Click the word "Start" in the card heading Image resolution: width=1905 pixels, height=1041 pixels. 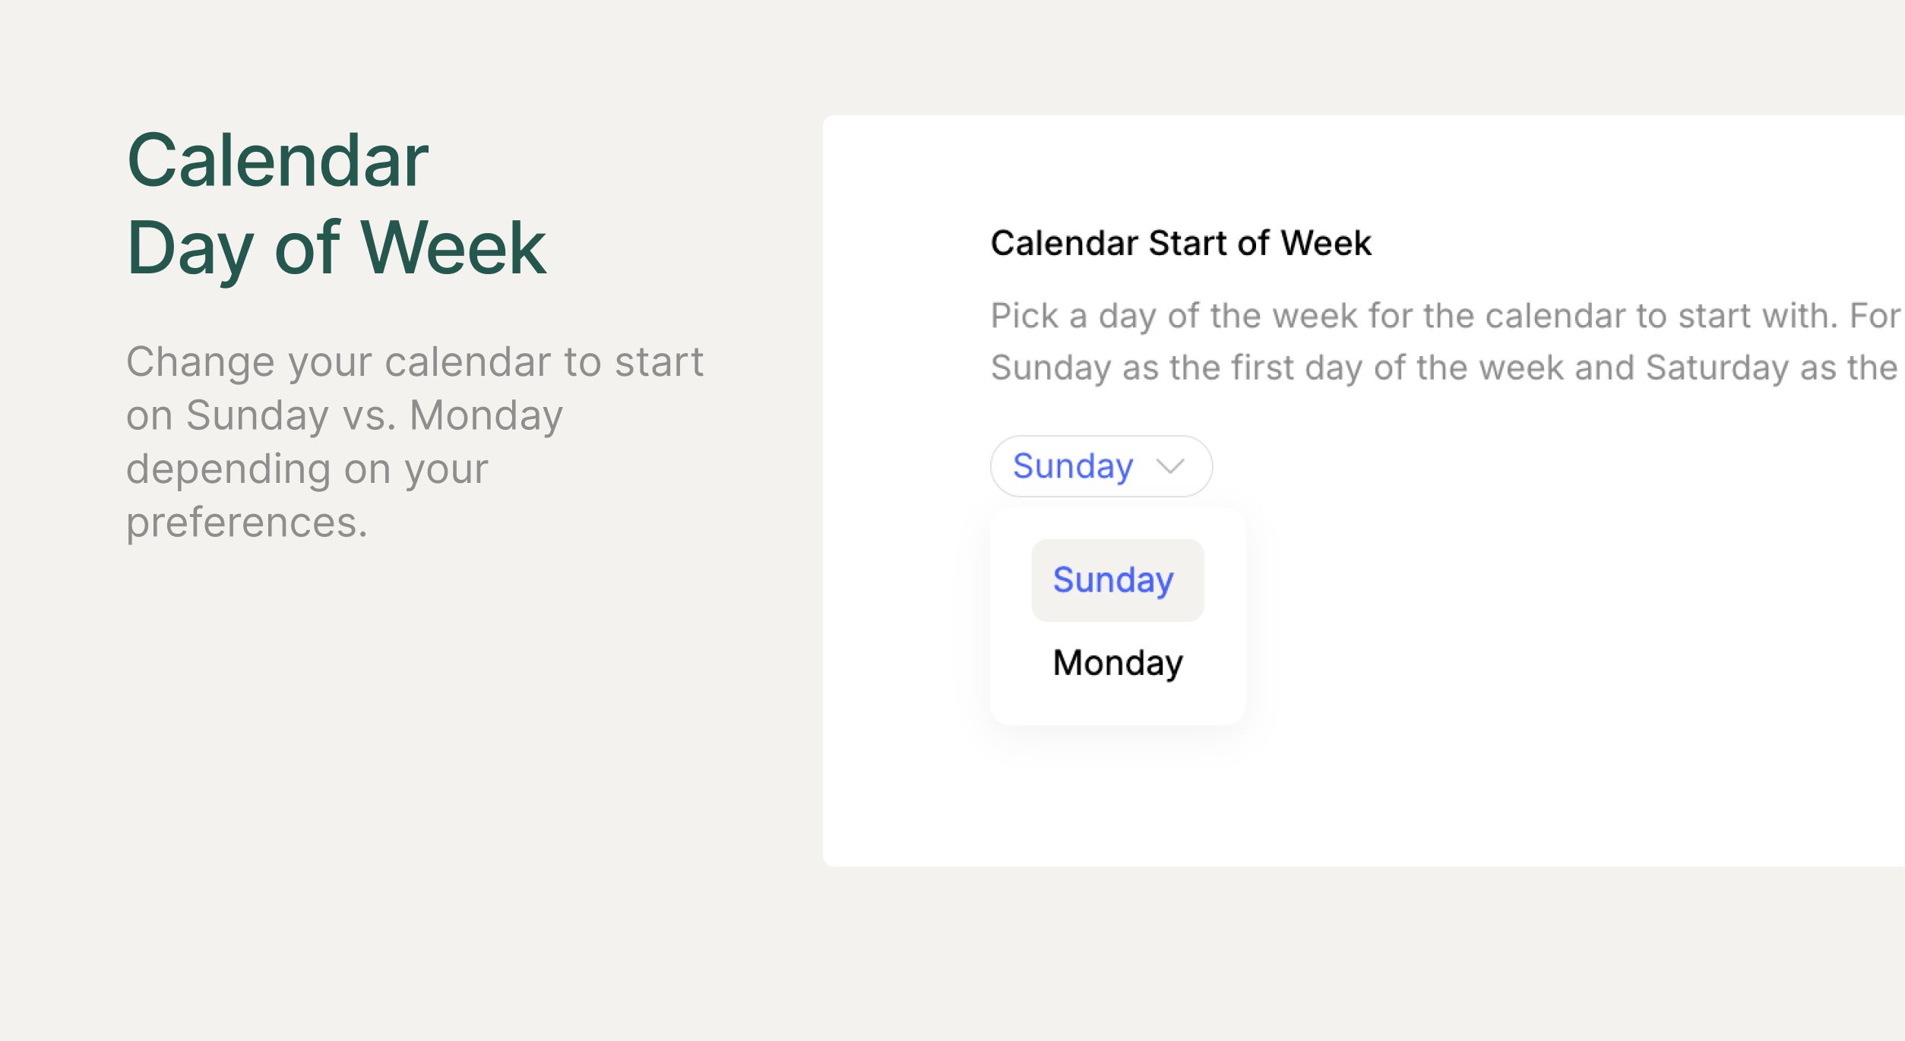(x=1188, y=243)
